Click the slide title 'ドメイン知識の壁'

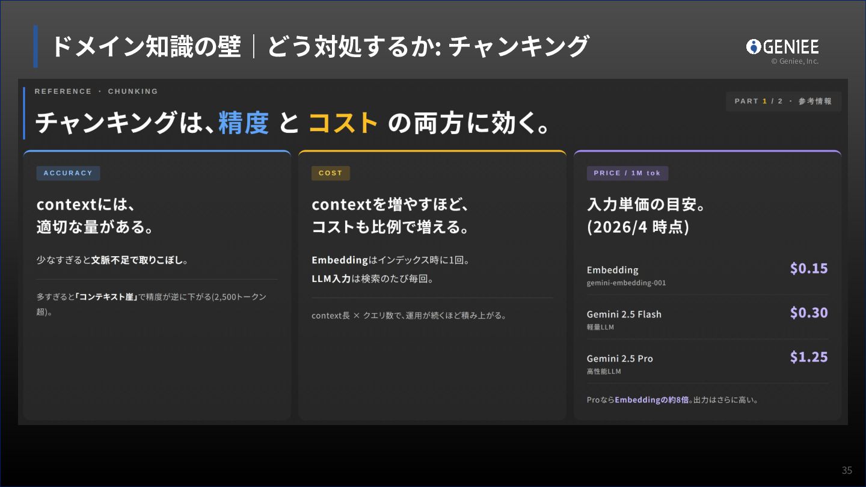coord(146,46)
